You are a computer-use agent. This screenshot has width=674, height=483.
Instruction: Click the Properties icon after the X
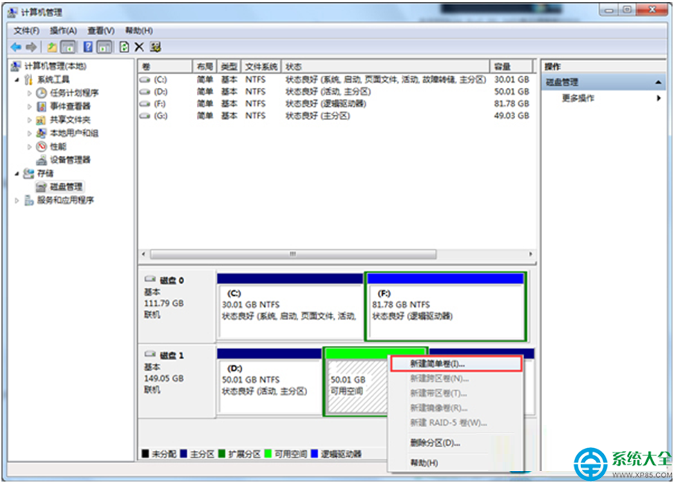(156, 47)
